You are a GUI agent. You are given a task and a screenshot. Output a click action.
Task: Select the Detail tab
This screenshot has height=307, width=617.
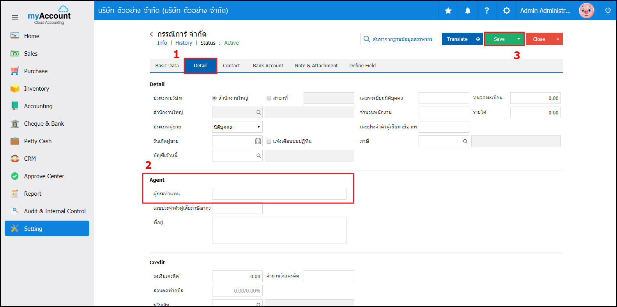click(x=200, y=65)
